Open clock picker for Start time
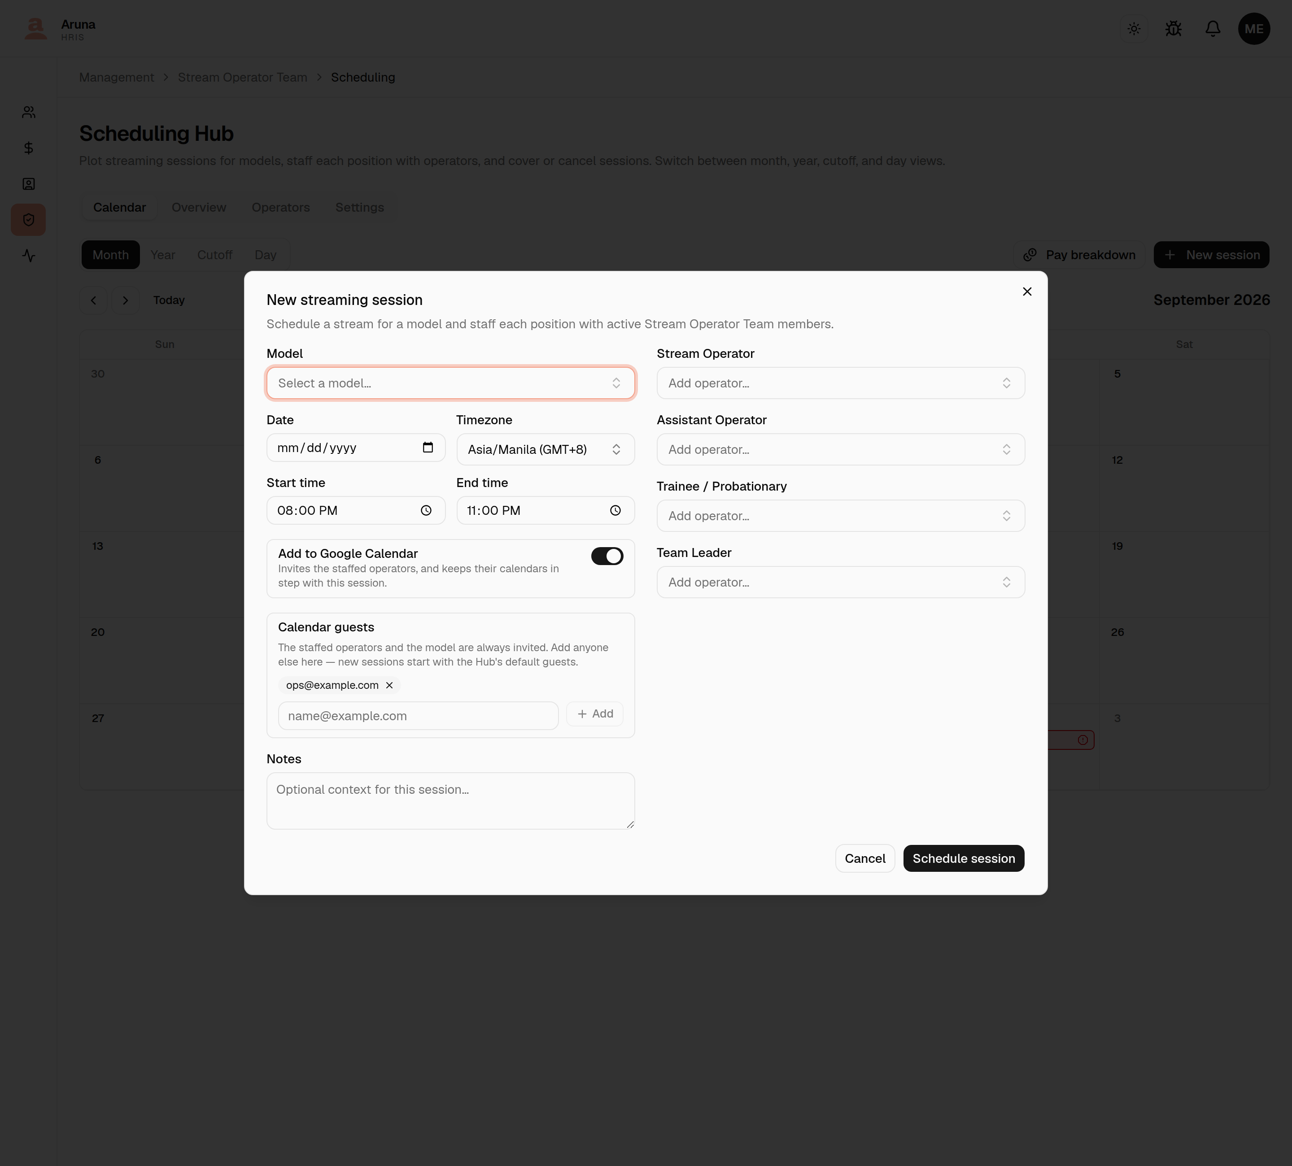Screen dimensions: 1292x1166 [x=426, y=511]
